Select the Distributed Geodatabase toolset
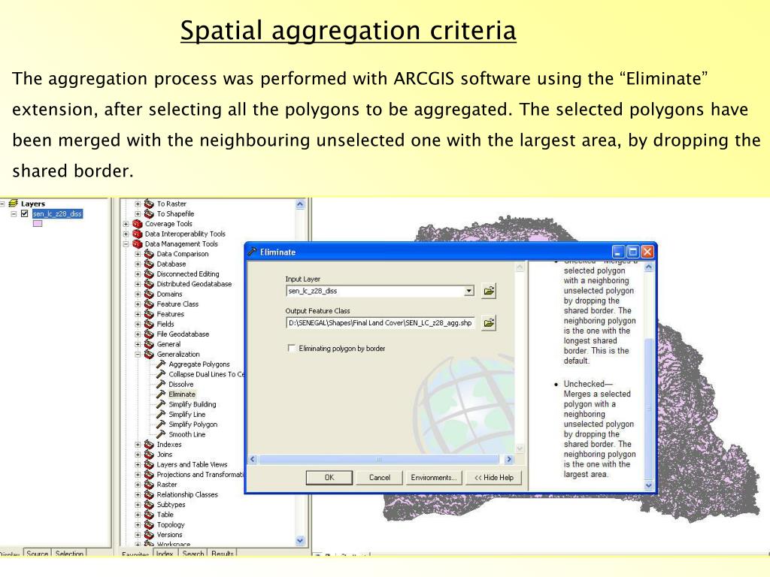 pyautogui.click(x=194, y=283)
